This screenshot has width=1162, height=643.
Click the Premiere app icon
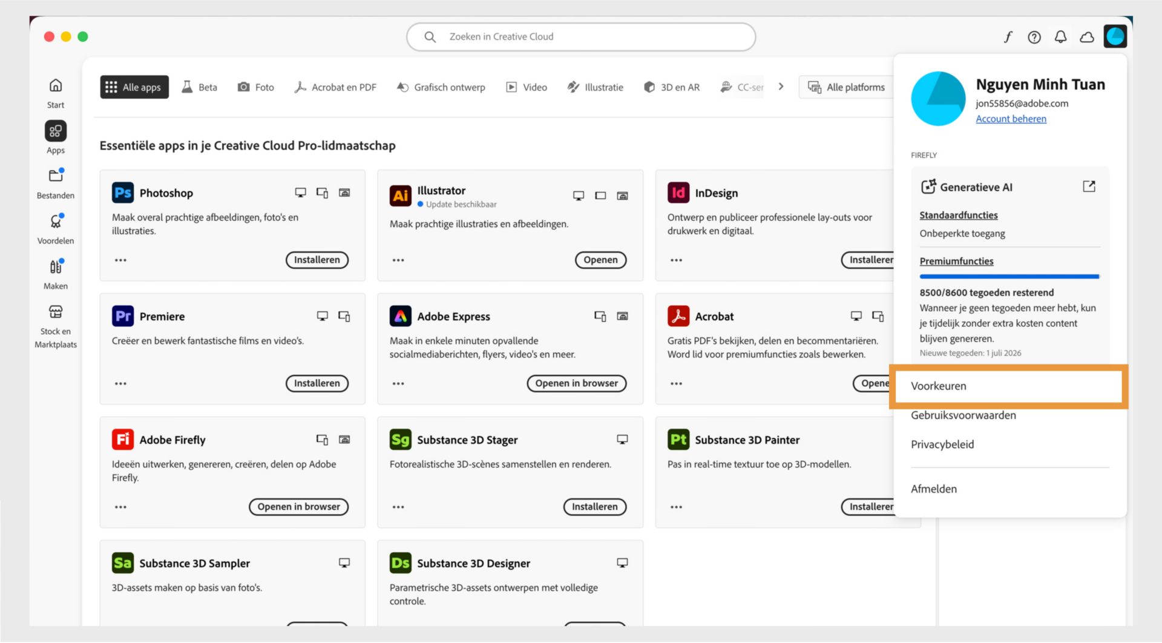click(123, 316)
